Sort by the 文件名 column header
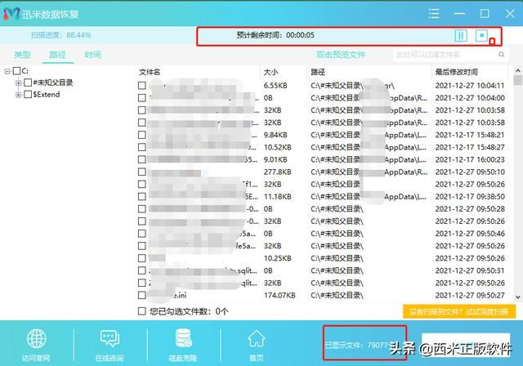The width and height of the screenshot is (523, 366). tap(150, 72)
